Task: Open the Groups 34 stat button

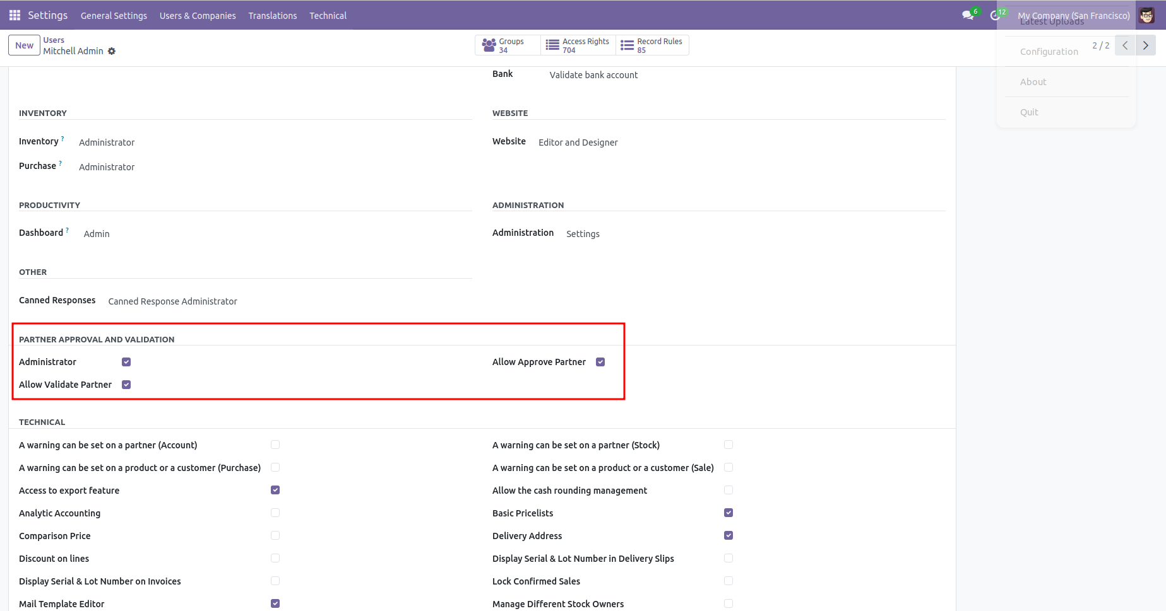Action: [x=508, y=45]
